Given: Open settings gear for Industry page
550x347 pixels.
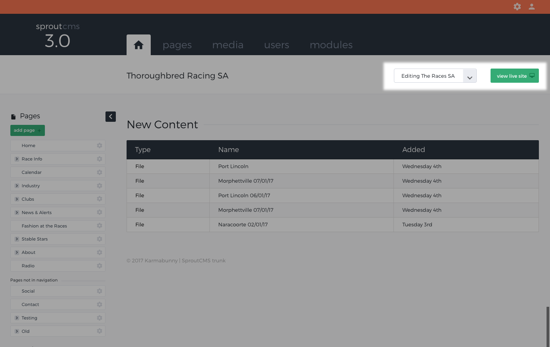Looking at the screenshot, I should [x=99, y=186].
